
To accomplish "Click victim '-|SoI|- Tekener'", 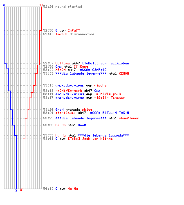I will [110, 98].
